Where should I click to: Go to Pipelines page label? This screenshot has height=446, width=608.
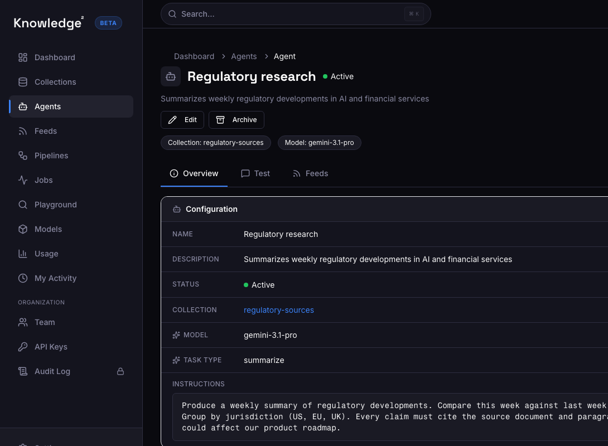[51, 156]
